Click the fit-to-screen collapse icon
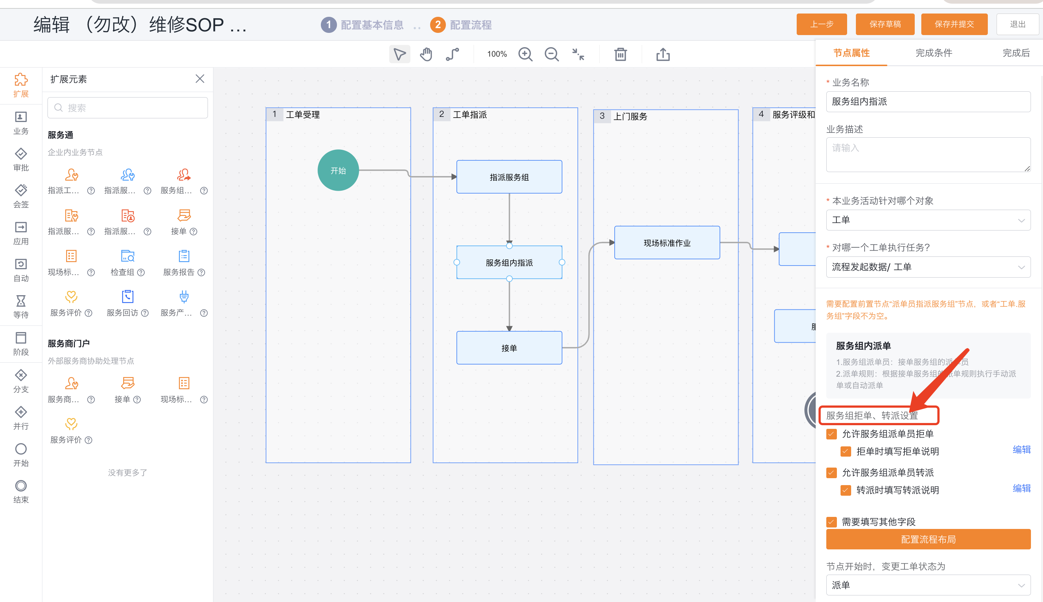 coord(578,54)
